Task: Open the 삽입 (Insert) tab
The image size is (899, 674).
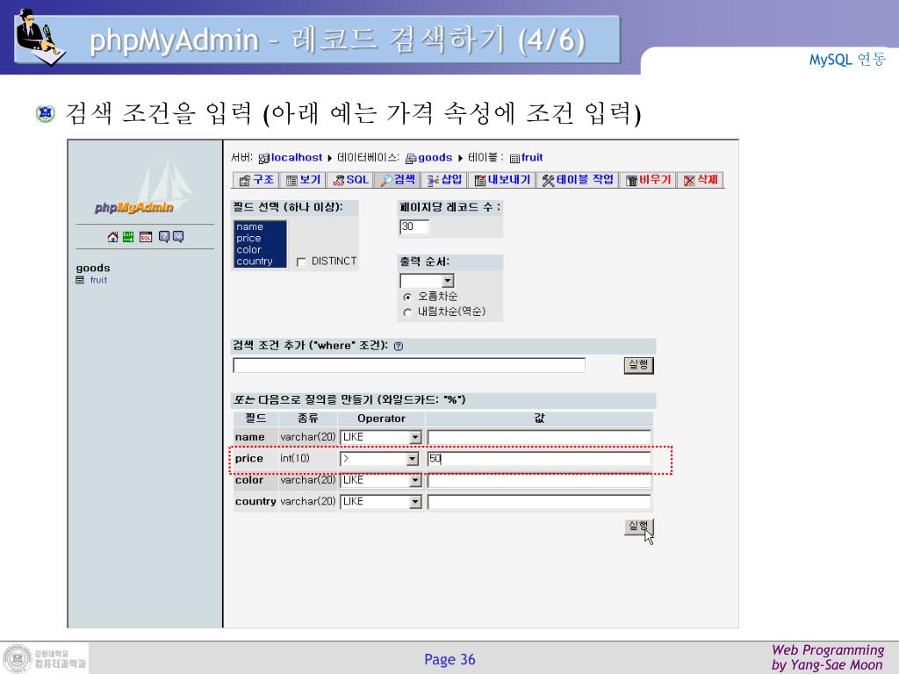Action: [x=444, y=180]
